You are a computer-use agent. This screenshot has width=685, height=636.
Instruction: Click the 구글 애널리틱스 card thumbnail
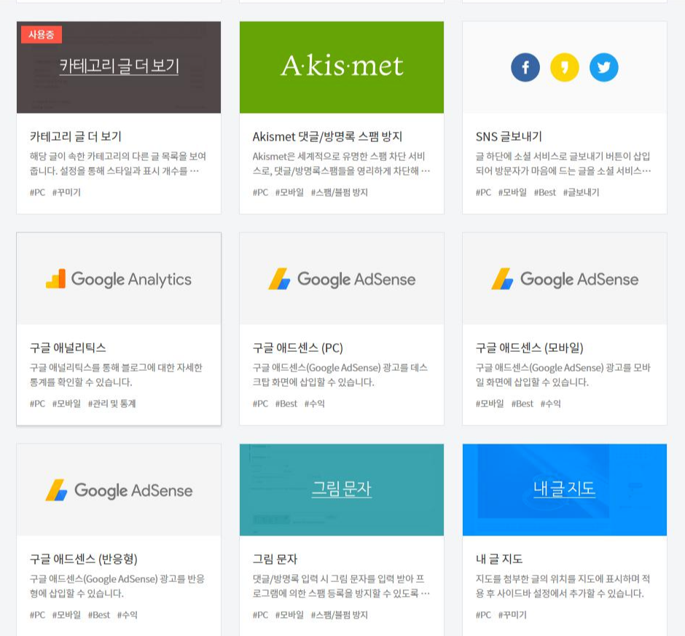pyautogui.click(x=119, y=278)
